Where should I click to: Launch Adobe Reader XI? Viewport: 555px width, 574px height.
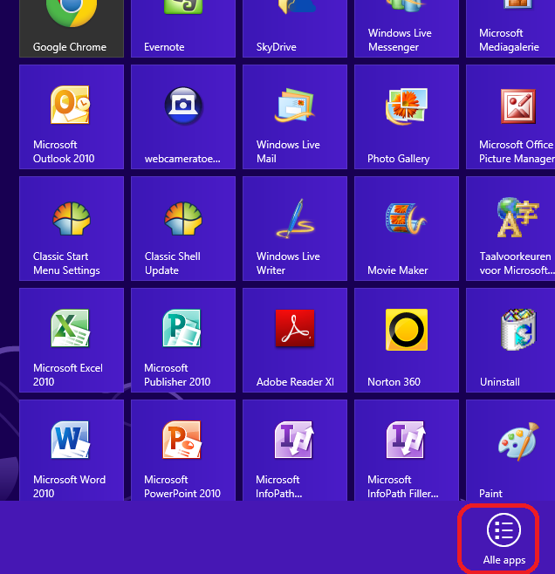tap(295, 340)
